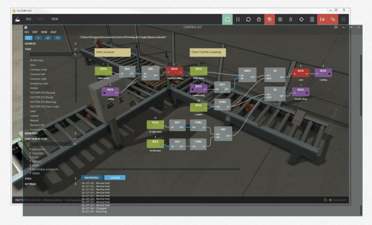Select the green 'Loaded' BOOL block
372x225 pixels.
(199, 107)
